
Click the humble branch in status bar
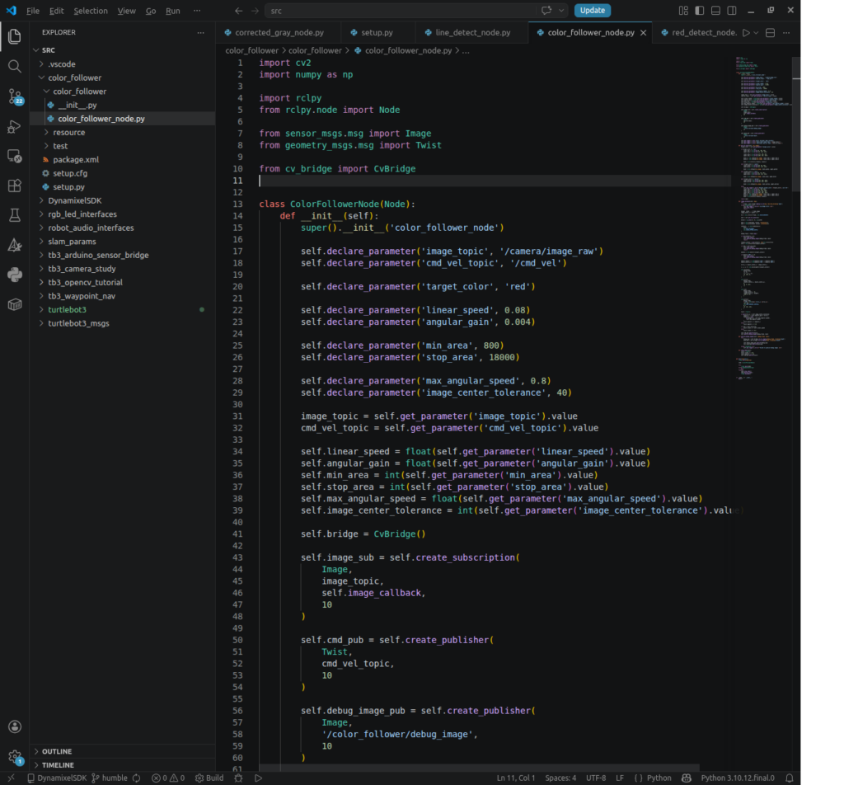[x=110, y=778]
